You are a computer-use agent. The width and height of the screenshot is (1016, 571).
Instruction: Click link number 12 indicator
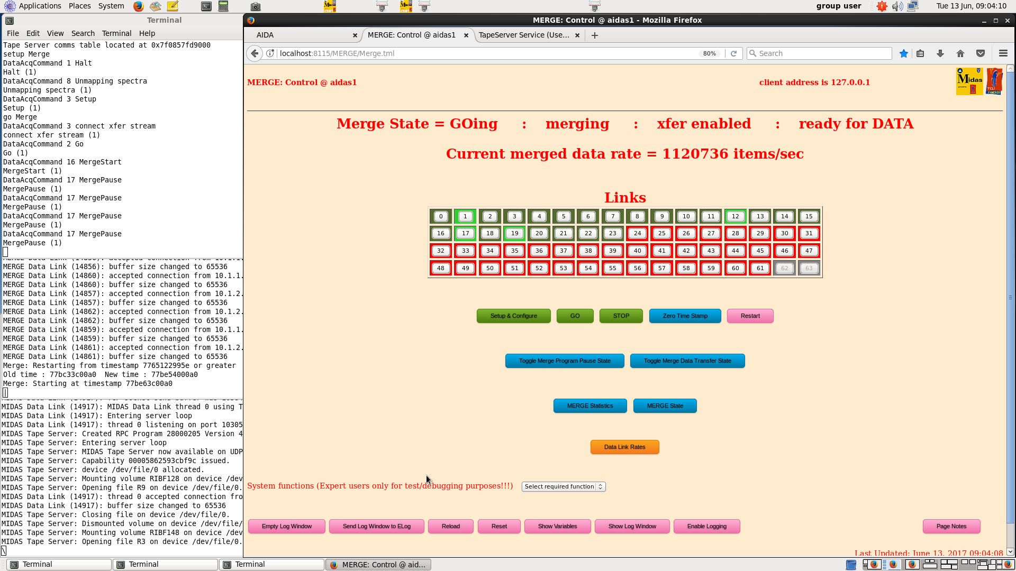click(735, 216)
